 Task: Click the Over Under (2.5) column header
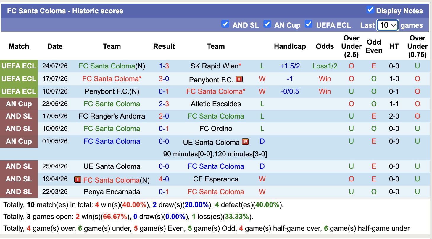(x=352, y=46)
